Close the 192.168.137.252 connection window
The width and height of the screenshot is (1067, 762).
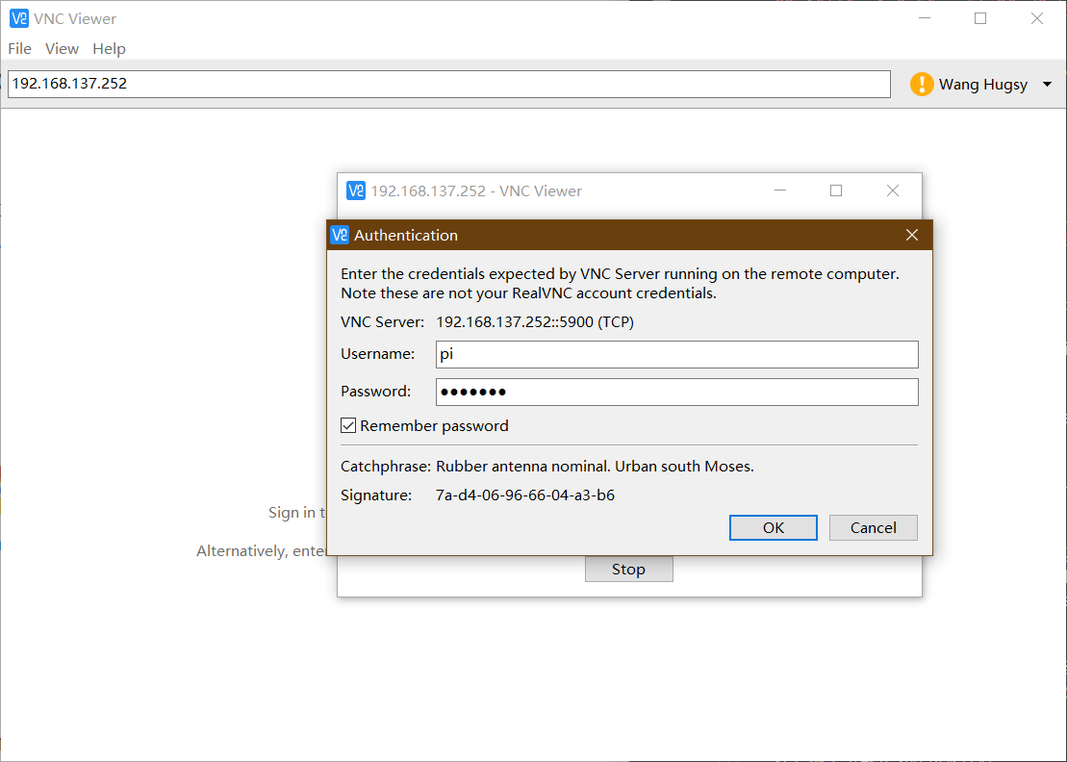(893, 190)
